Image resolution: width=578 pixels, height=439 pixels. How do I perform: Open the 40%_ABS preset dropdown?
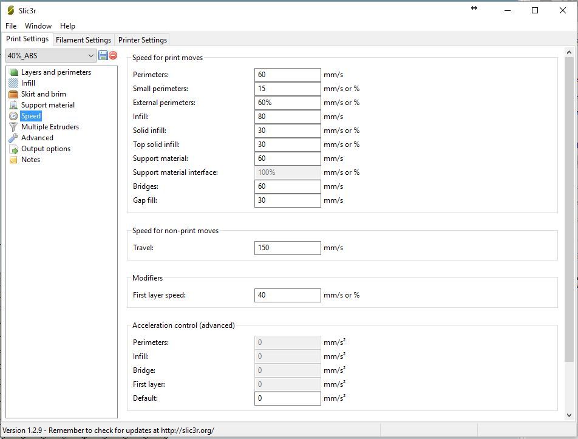click(51, 56)
